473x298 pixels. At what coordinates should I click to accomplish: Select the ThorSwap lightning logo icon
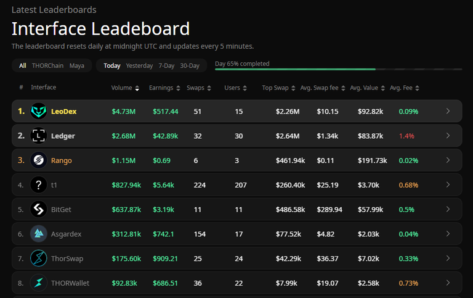point(39,259)
